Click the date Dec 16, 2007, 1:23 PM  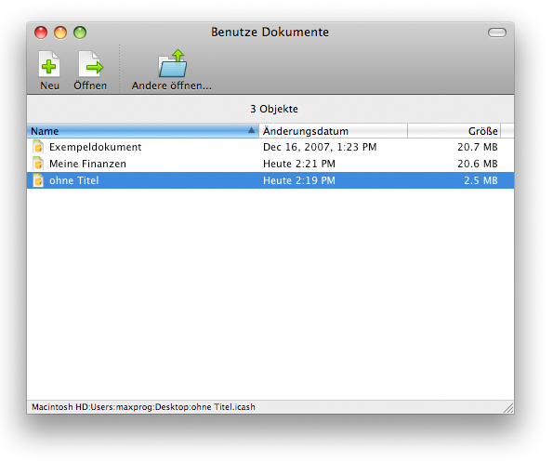click(320, 147)
